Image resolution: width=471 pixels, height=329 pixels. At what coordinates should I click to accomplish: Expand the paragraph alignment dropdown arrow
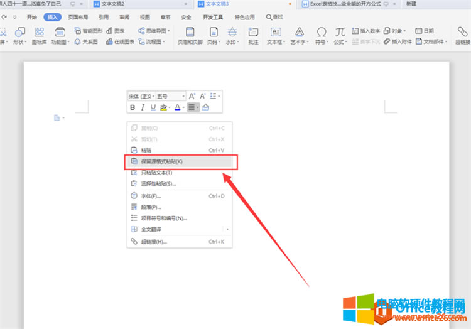[198, 107]
